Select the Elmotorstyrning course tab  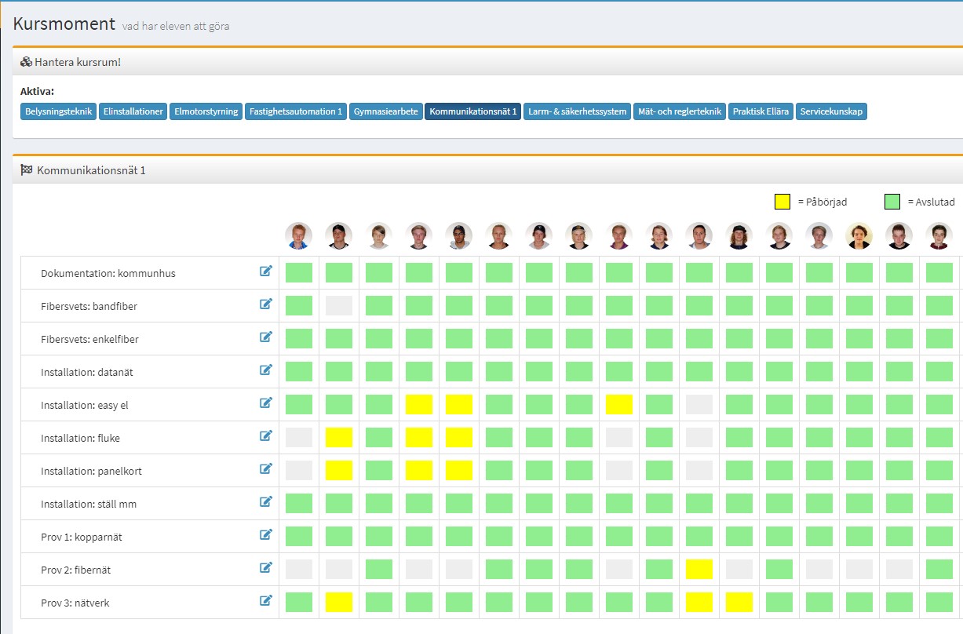click(206, 111)
